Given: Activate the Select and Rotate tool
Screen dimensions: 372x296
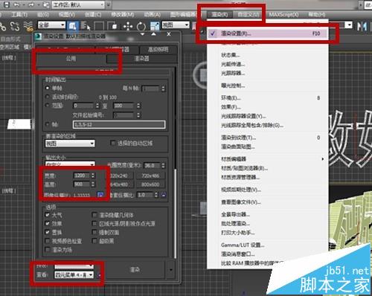Looking at the screenshot, I should pos(141,26).
